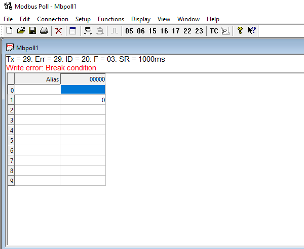Click the Tx = 29 status line
Screen dimensions: 304x249
(86, 59)
